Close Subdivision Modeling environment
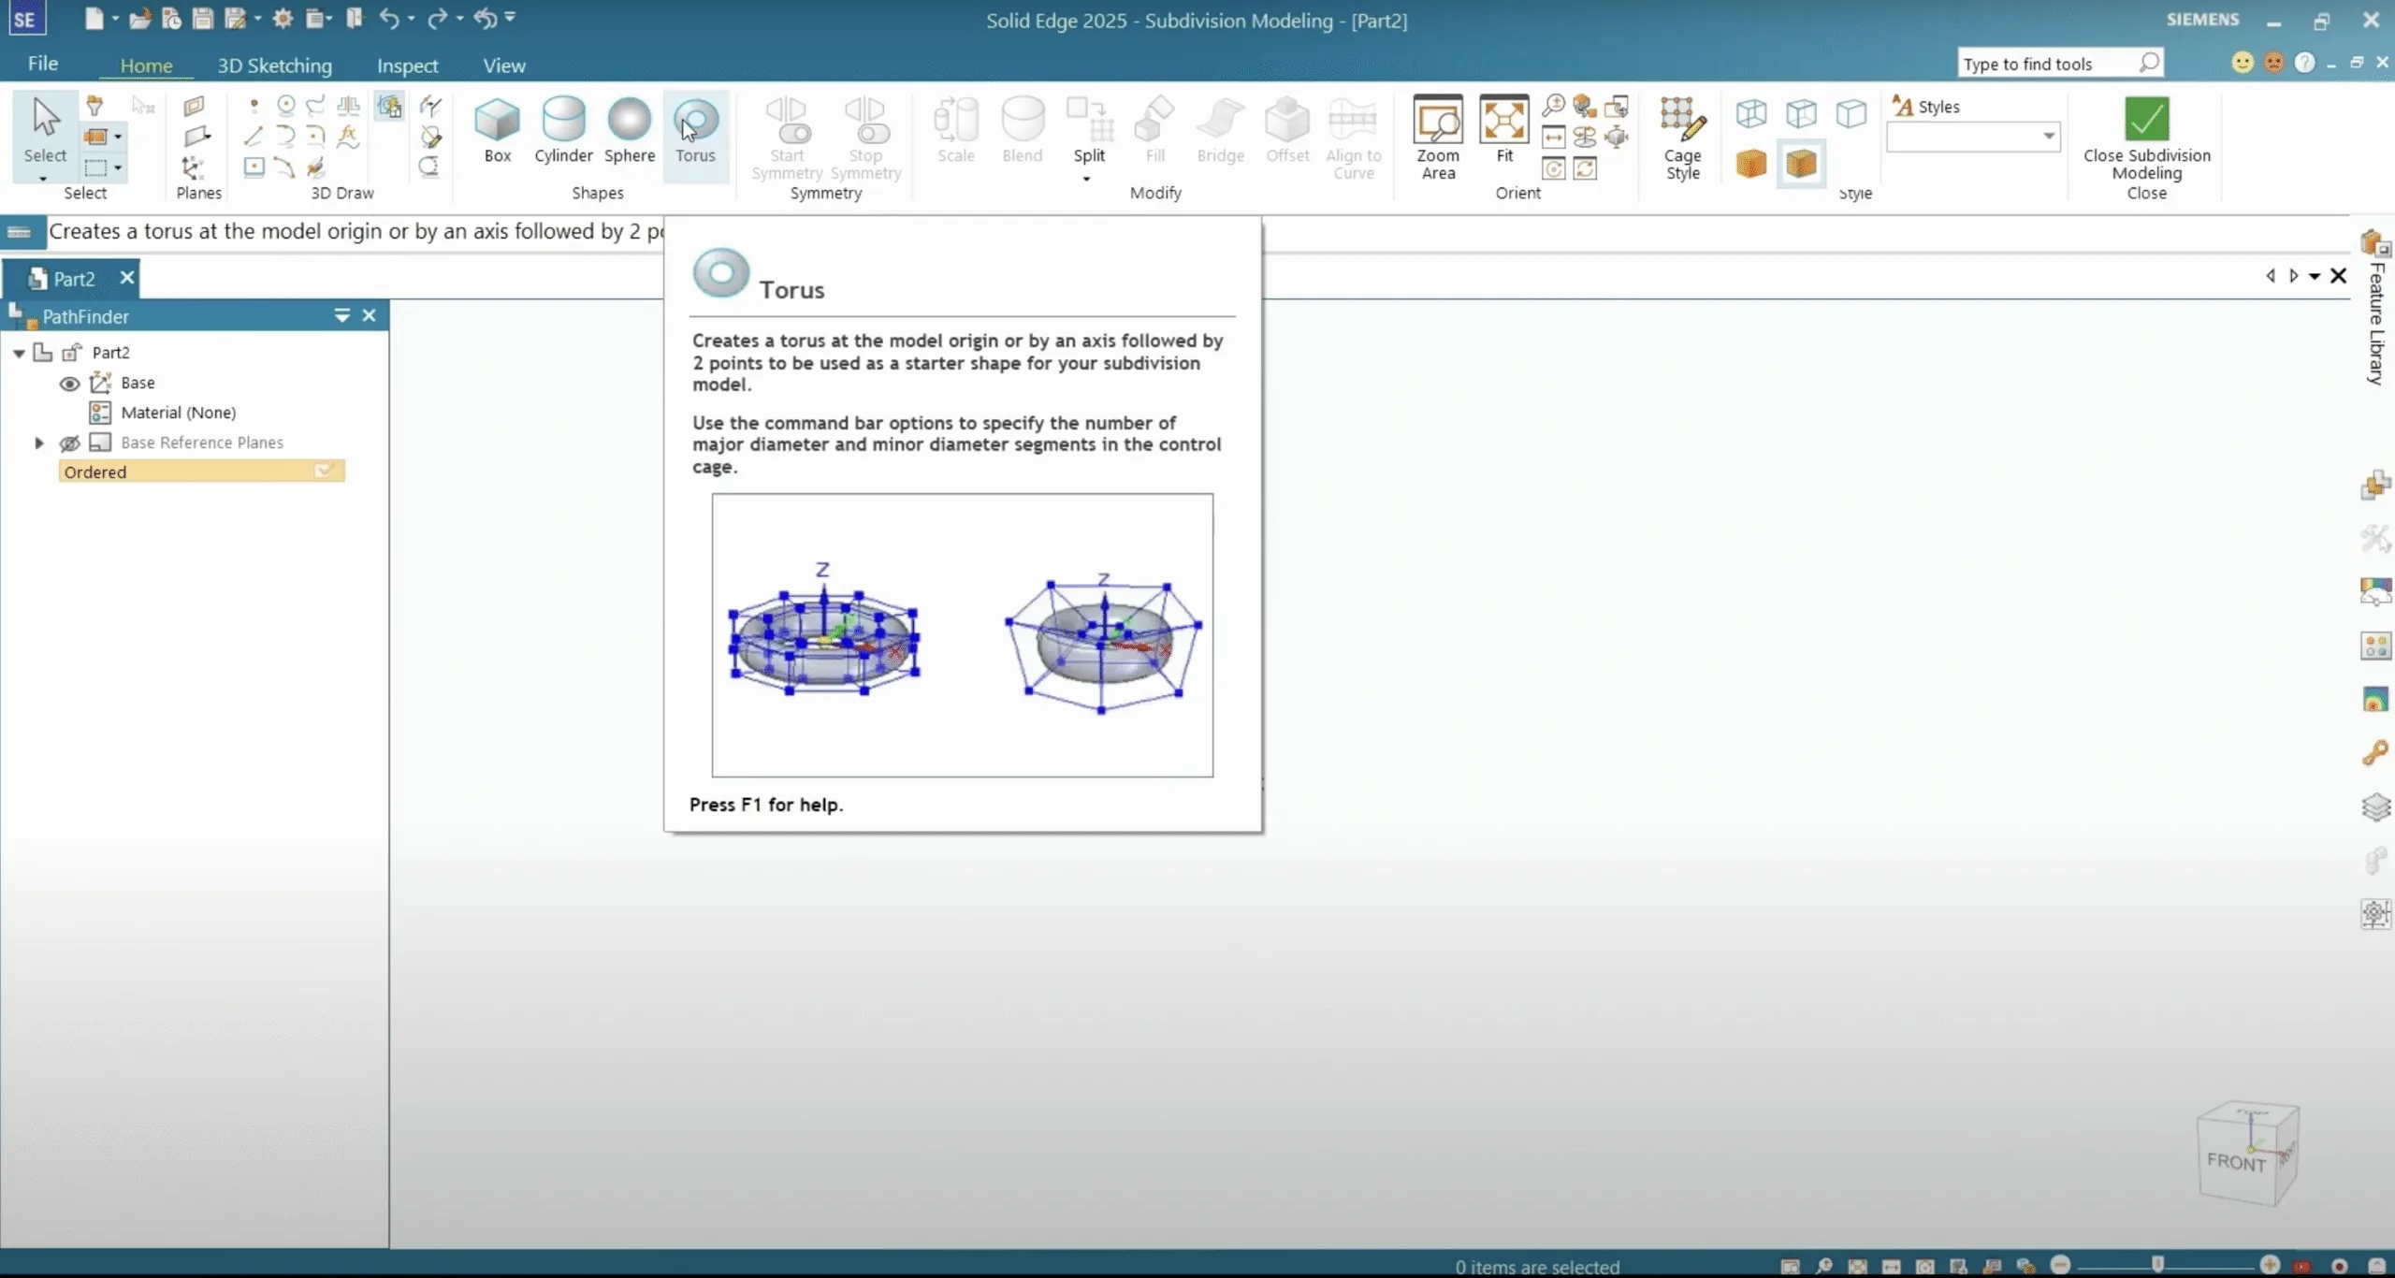Viewport: 2395px width, 1278px height. tap(2146, 138)
